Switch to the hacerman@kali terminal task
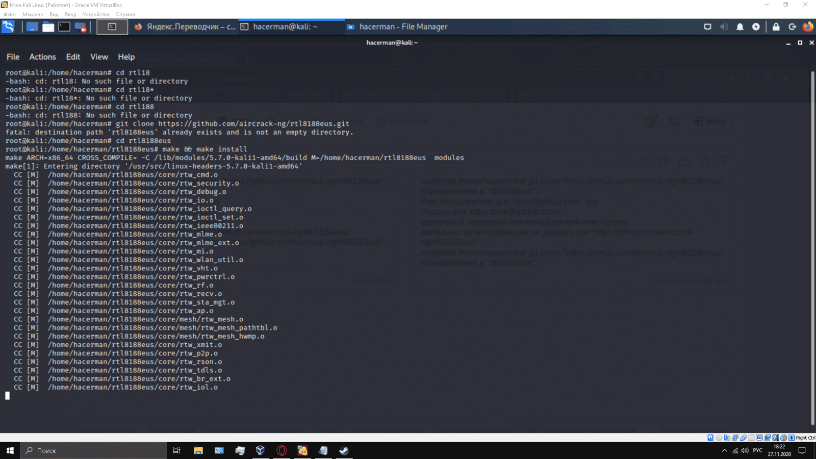This screenshot has height=459, width=816. pyautogui.click(x=291, y=27)
